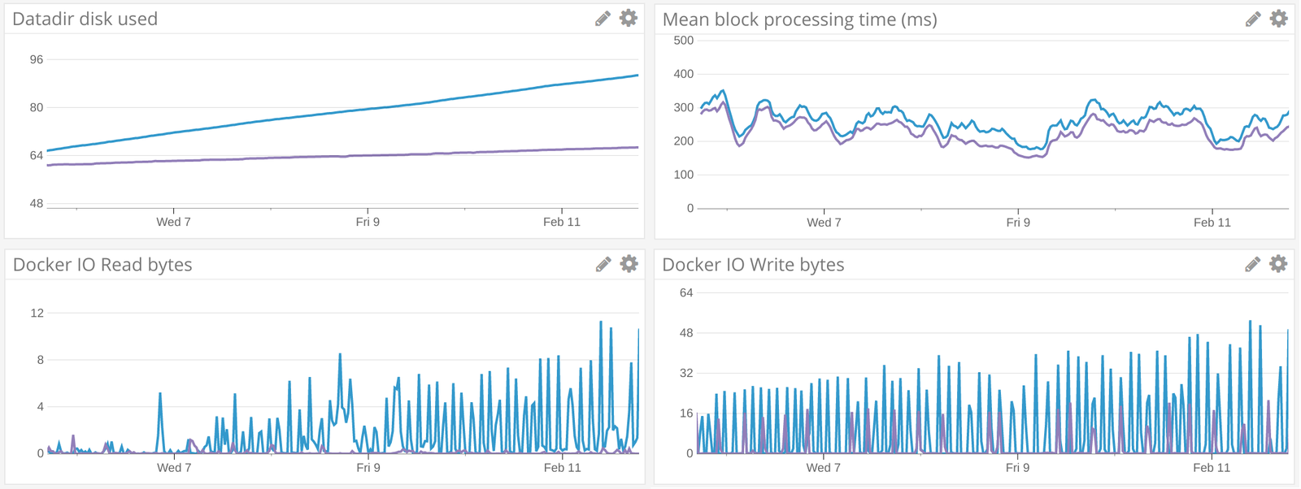Open settings gear on Datadir disk used panel
Screen dimensions: 1301x489
(x=627, y=17)
